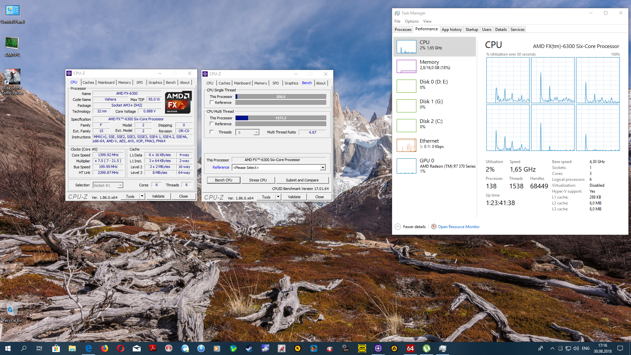The image size is (631, 355).
Task: Expand Tools arrow in Bench CPU-Z window
Action: tap(278, 197)
